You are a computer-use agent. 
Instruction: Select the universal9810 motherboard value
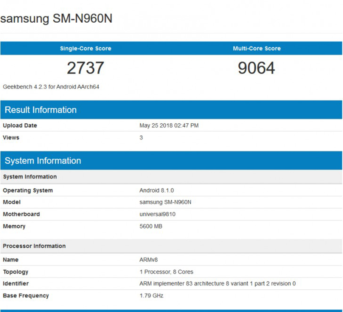[x=153, y=214]
